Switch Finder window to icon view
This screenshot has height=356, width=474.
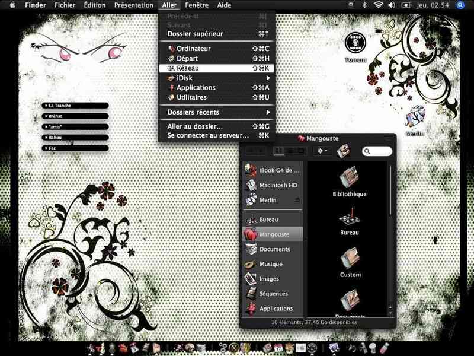point(278,151)
